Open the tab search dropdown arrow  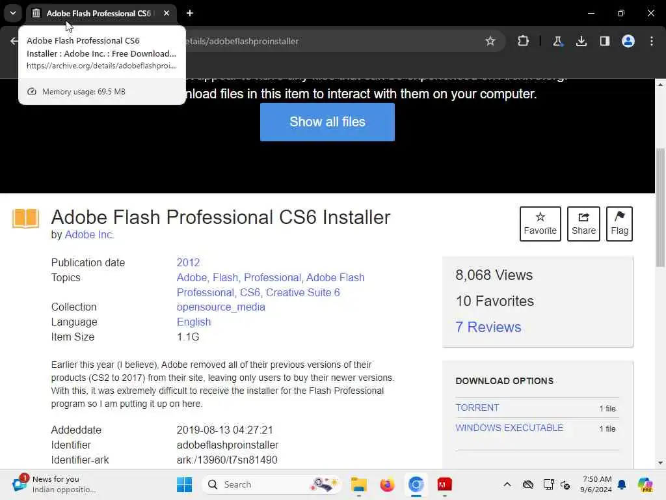(x=13, y=13)
